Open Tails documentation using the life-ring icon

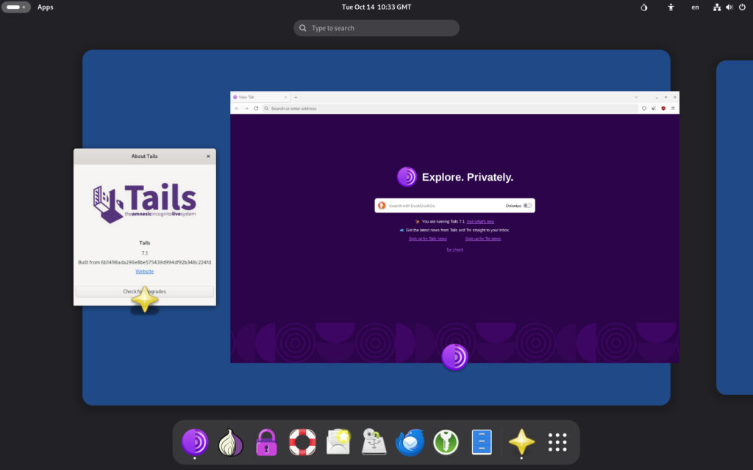[x=302, y=441]
